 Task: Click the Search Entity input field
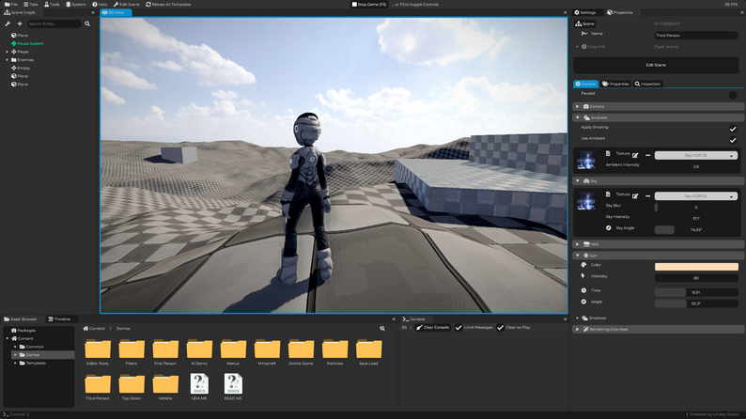tap(54, 23)
